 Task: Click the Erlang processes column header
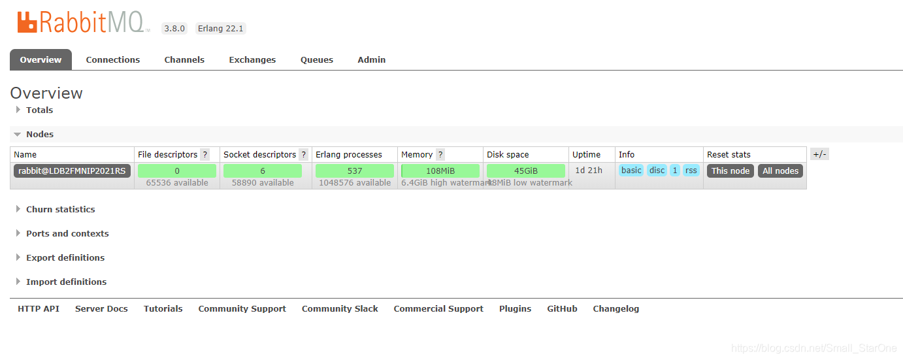(349, 154)
